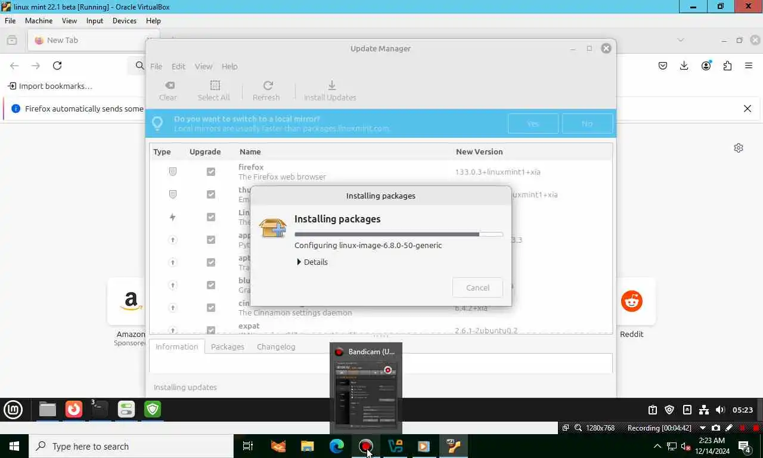Open the File menu in Update Manager
This screenshot has width=763, height=458.
point(156,66)
